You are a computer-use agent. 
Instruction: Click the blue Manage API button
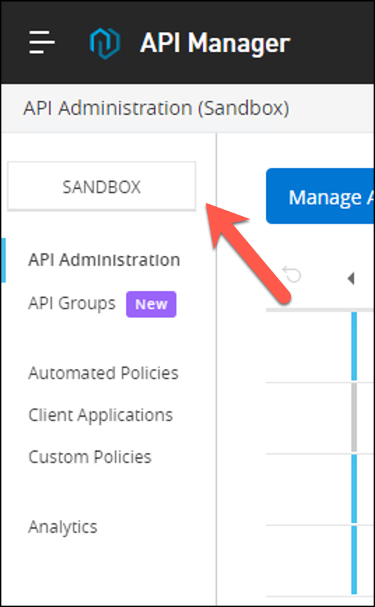[320, 197]
